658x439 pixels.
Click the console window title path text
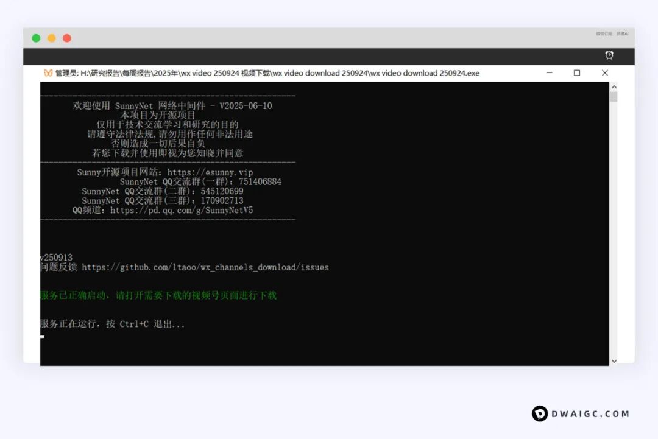(x=267, y=73)
